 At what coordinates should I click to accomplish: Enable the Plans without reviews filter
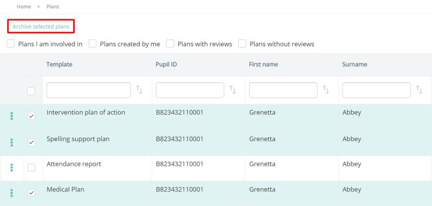pyautogui.click(x=242, y=44)
